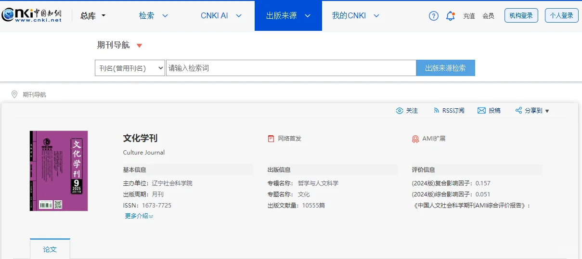Click the 文化学刊 journal cover thumbnail
The width and height of the screenshot is (582, 259).
tap(59, 171)
